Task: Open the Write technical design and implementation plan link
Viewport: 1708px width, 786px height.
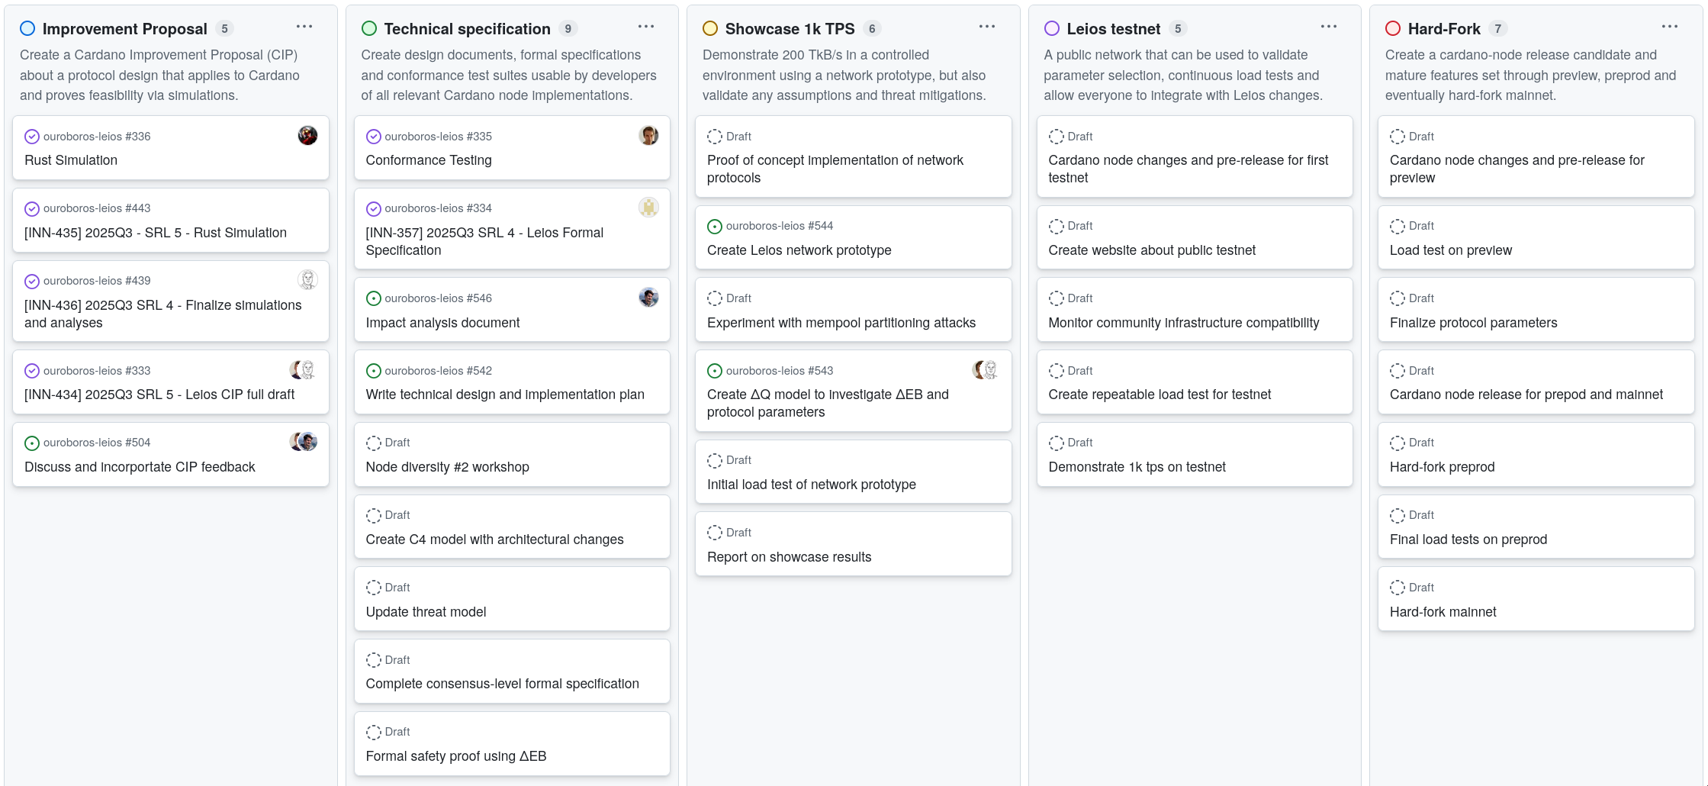Action: click(505, 395)
